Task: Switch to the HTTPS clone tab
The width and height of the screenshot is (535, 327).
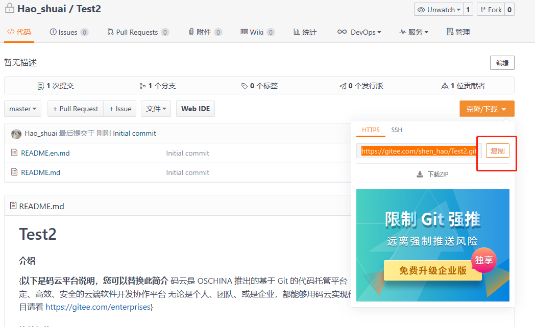Action: pyautogui.click(x=371, y=130)
